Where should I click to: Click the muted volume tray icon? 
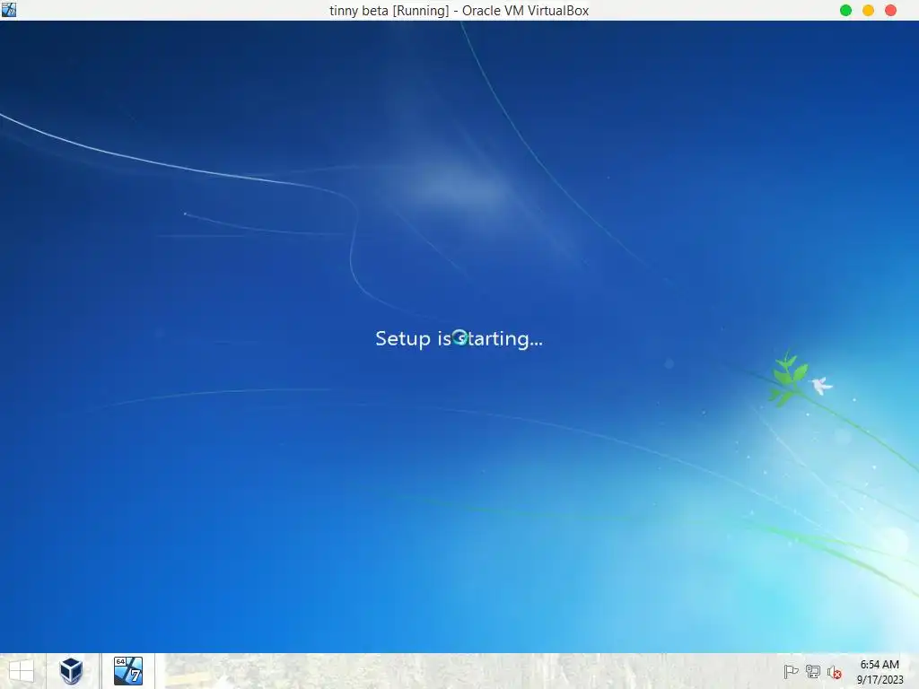835,672
